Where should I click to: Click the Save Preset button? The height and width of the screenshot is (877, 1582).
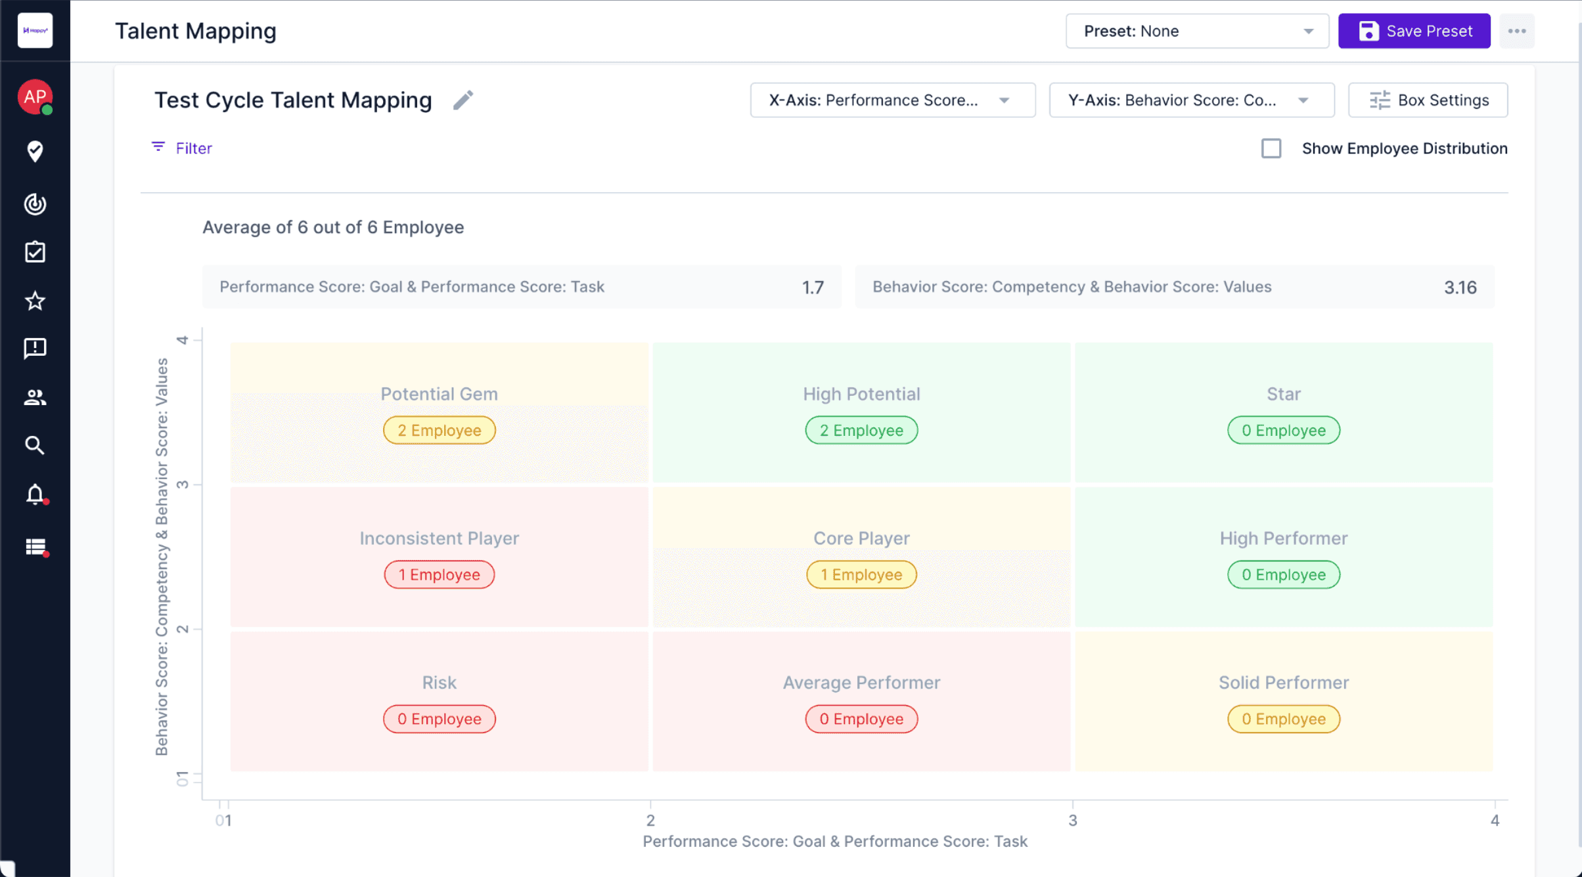1414,31
